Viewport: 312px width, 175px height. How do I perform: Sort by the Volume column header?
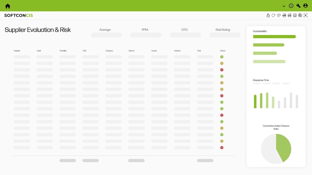click(131, 51)
